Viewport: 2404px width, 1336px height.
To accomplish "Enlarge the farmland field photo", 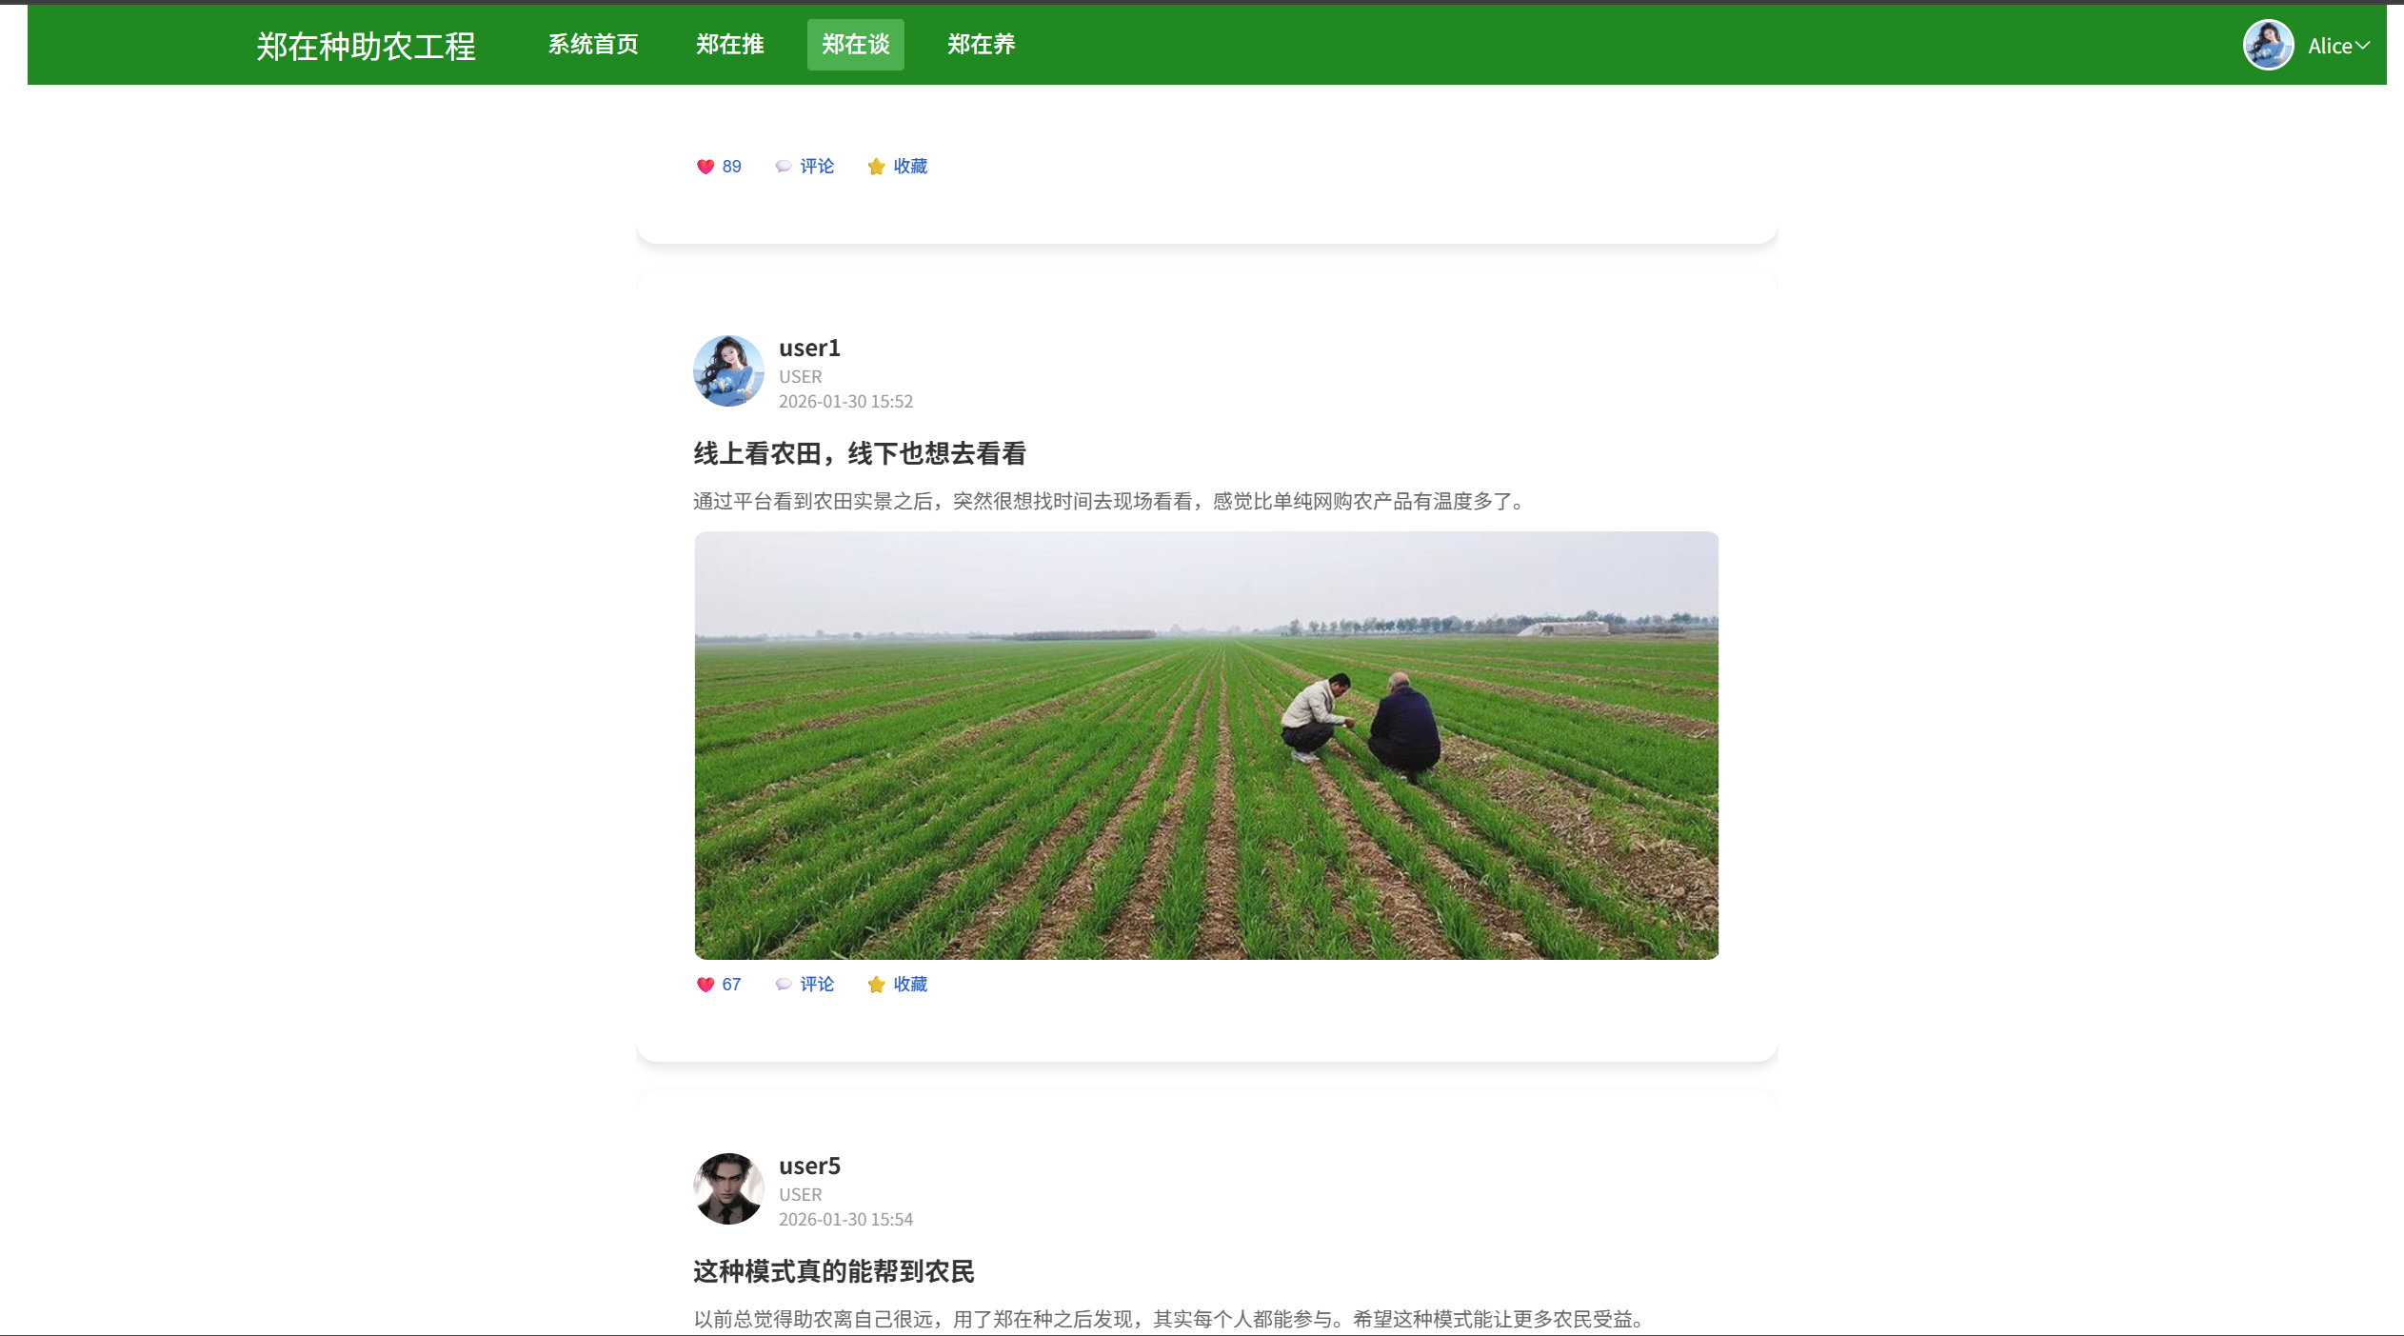I will [1206, 746].
